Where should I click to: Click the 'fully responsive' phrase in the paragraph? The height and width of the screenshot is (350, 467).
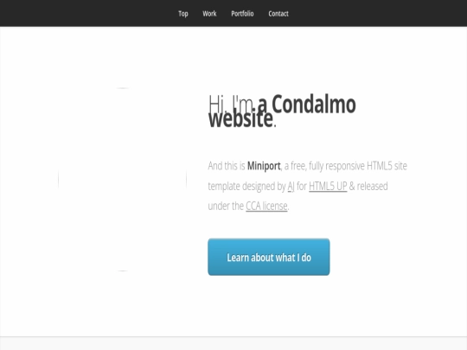click(336, 166)
